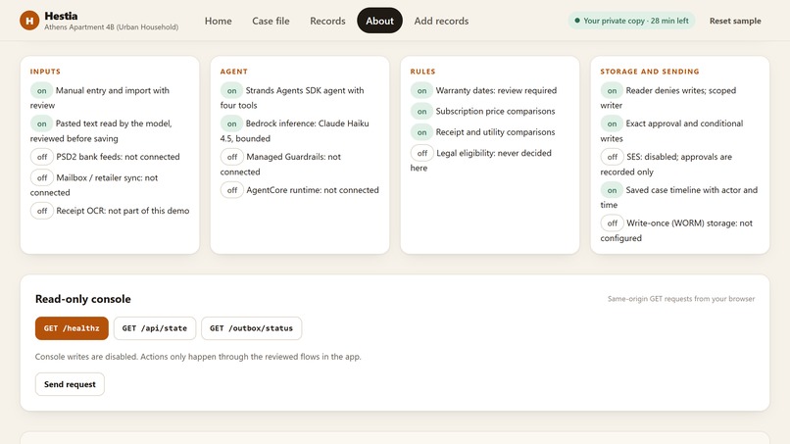This screenshot has width=790, height=444.
Task: Click the STORAGE AND SENDING heading
Action: click(650, 72)
